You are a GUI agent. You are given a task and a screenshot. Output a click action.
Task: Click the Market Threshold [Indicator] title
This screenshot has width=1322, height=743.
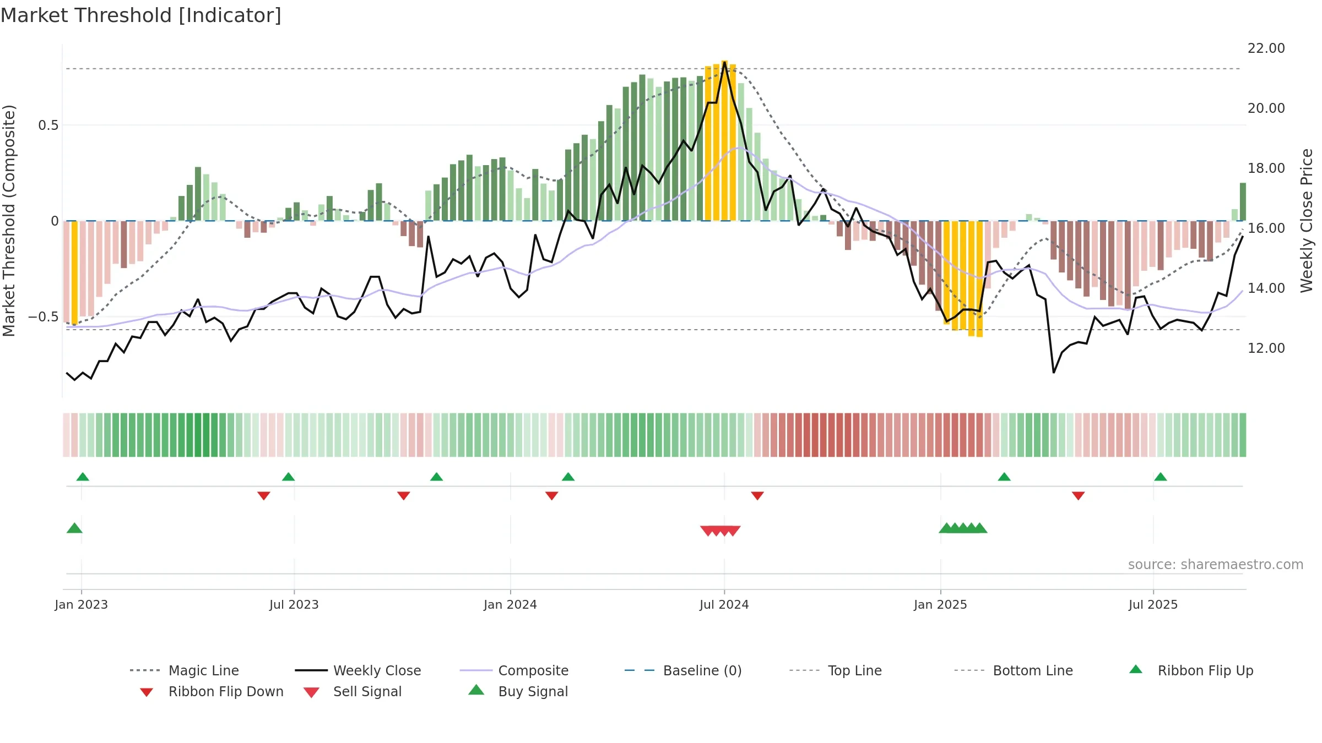(141, 15)
